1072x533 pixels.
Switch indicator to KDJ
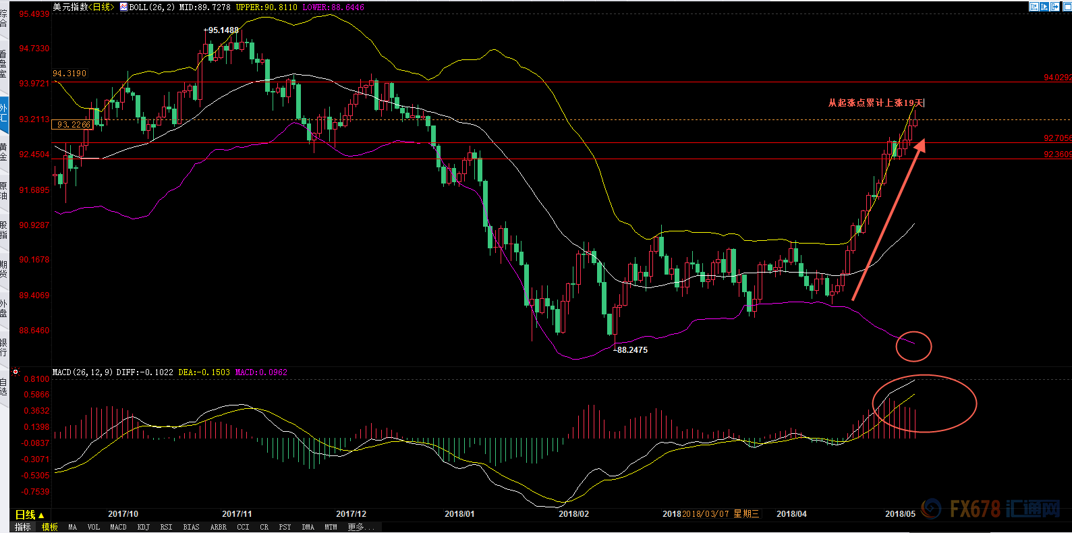[143, 527]
